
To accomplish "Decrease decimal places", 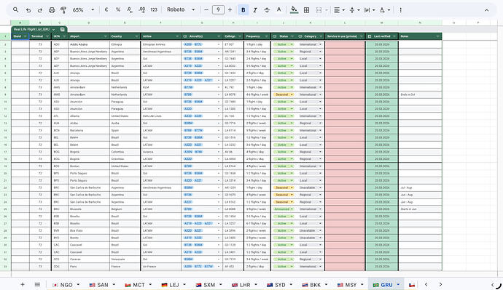I will [x=130, y=10].
